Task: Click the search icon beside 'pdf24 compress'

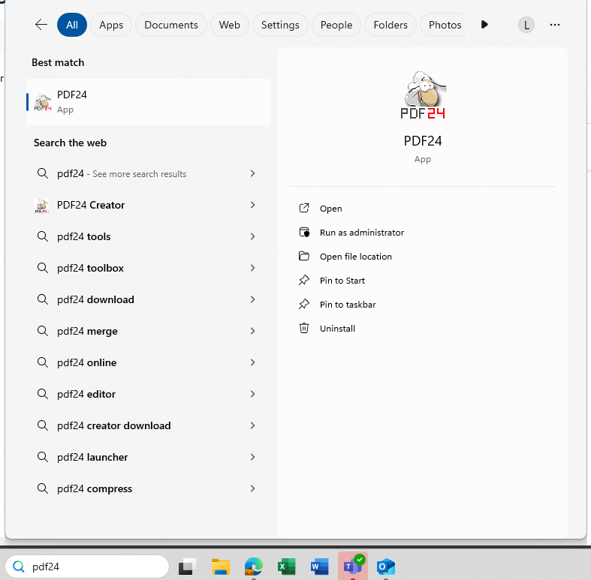Action: point(43,488)
